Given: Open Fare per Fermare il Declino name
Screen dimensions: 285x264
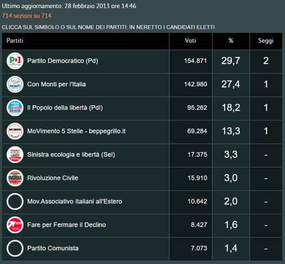Looking at the screenshot, I should pyautogui.click(x=67, y=224).
